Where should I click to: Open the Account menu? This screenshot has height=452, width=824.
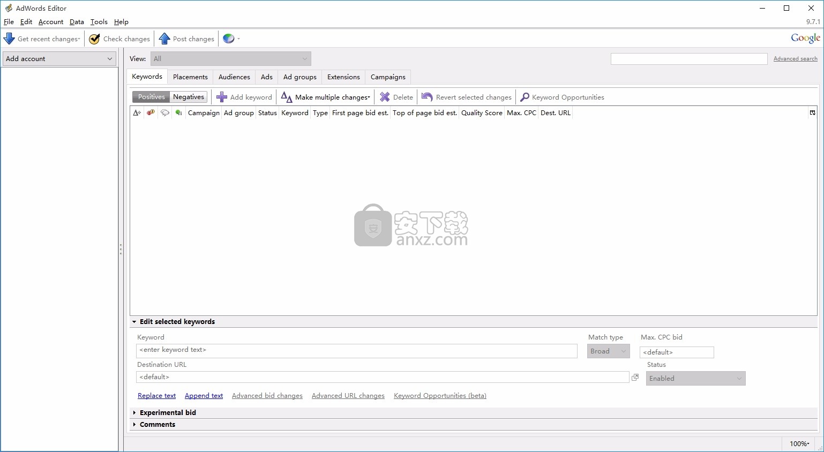coord(51,22)
